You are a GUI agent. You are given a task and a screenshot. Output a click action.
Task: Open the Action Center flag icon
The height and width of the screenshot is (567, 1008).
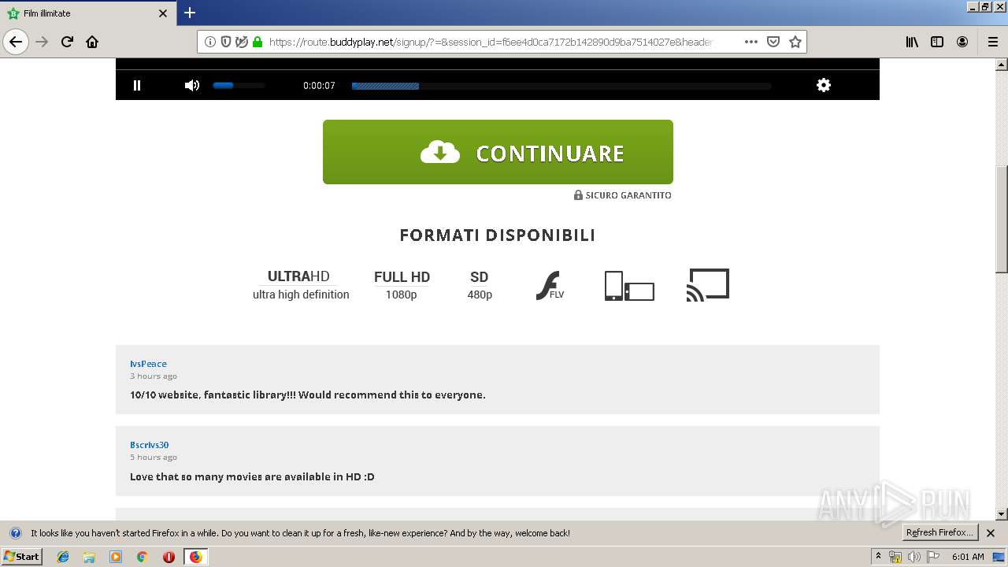933,557
